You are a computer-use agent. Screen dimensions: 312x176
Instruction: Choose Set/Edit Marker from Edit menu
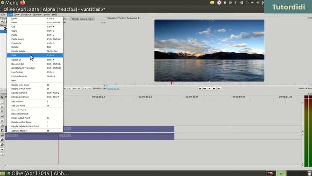click(35, 131)
